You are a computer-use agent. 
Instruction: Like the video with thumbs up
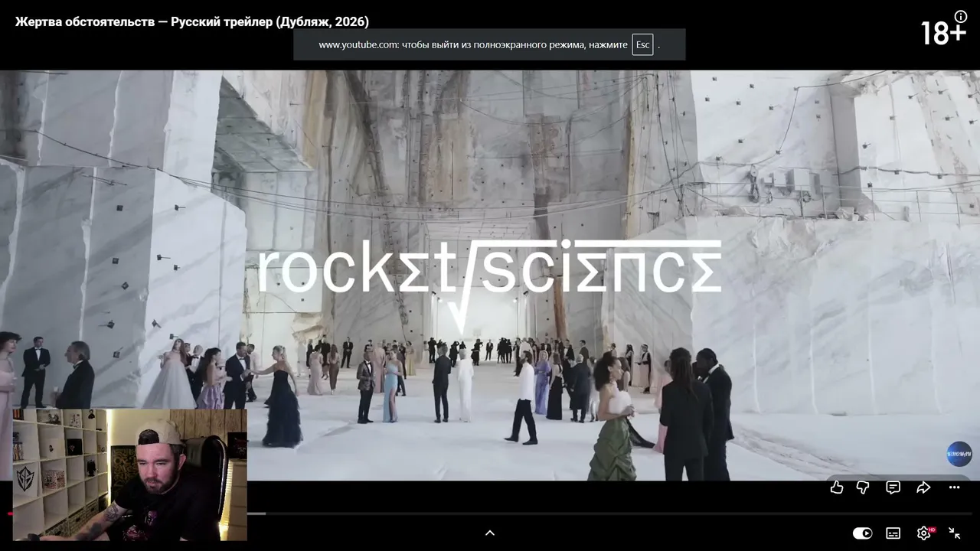(x=837, y=487)
